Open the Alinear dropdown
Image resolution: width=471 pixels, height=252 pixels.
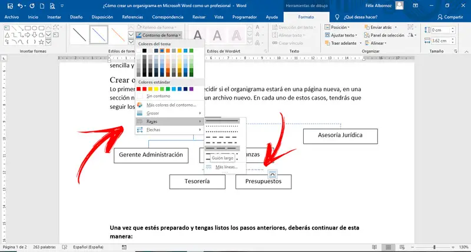tap(376, 43)
